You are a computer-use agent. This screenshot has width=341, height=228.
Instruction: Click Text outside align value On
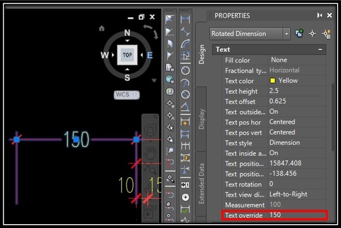pyautogui.click(x=274, y=111)
